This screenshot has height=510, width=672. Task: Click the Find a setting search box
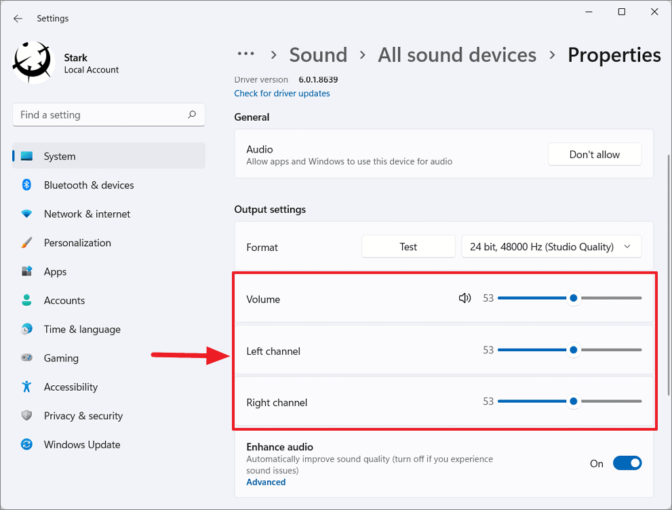[108, 115]
